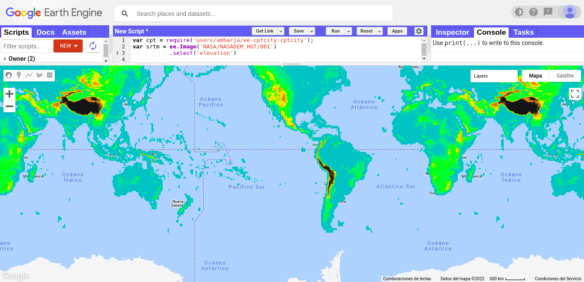Open Combinaciones de teclas link

(407, 279)
